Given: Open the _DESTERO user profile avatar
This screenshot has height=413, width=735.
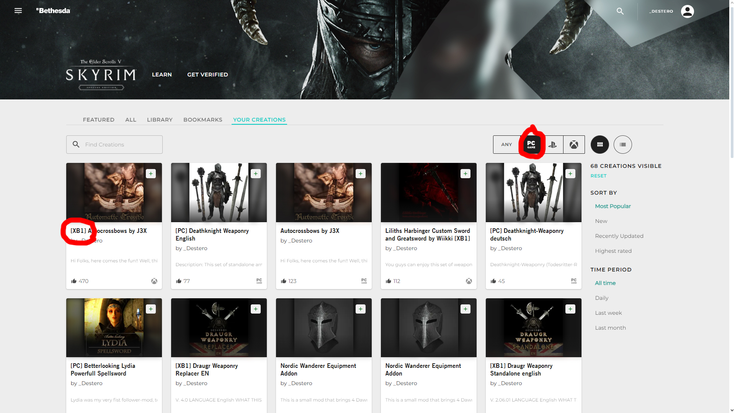Looking at the screenshot, I should click(687, 11).
